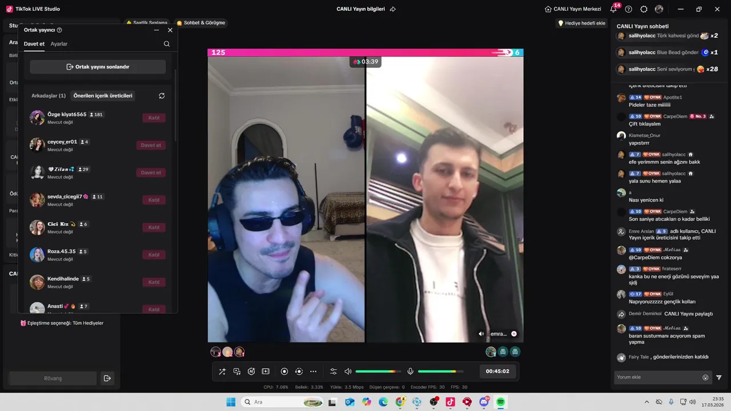Viewport: 731px width, 411px height.
Task: Open the Windows Start menu
Action: click(231, 402)
